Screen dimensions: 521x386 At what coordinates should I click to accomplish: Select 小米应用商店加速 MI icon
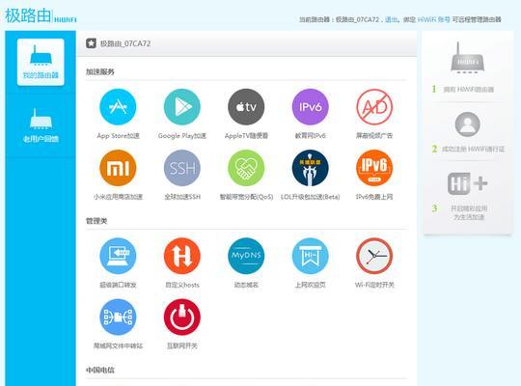(x=118, y=168)
